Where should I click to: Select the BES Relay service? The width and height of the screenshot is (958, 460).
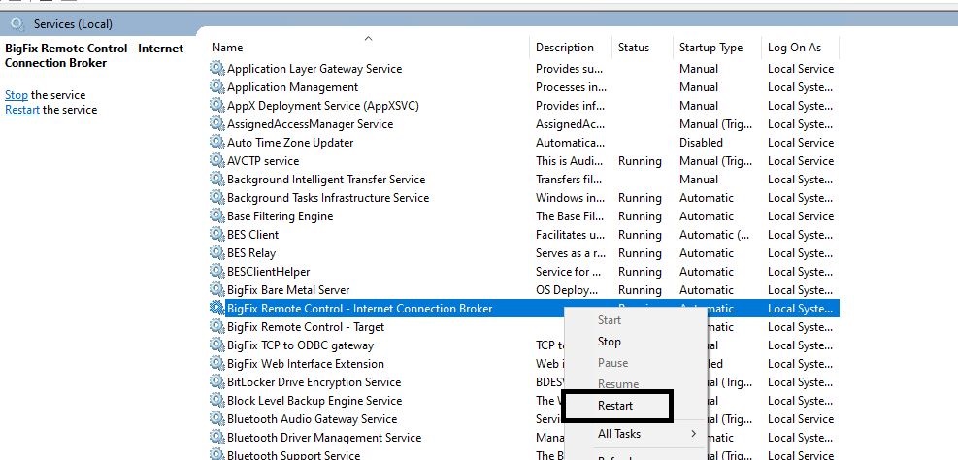click(x=251, y=252)
